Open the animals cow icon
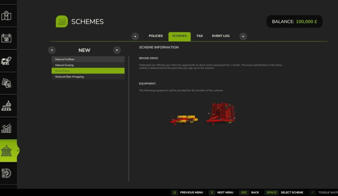The height and width of the screenshot is (196, 338). click(x=6, y=61)
